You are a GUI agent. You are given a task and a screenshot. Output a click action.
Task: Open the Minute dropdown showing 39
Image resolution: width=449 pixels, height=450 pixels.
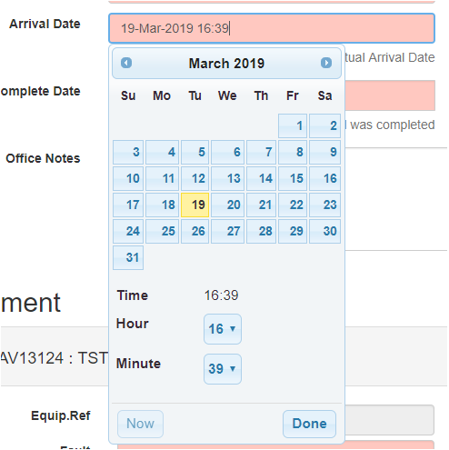tap(223, 369)
